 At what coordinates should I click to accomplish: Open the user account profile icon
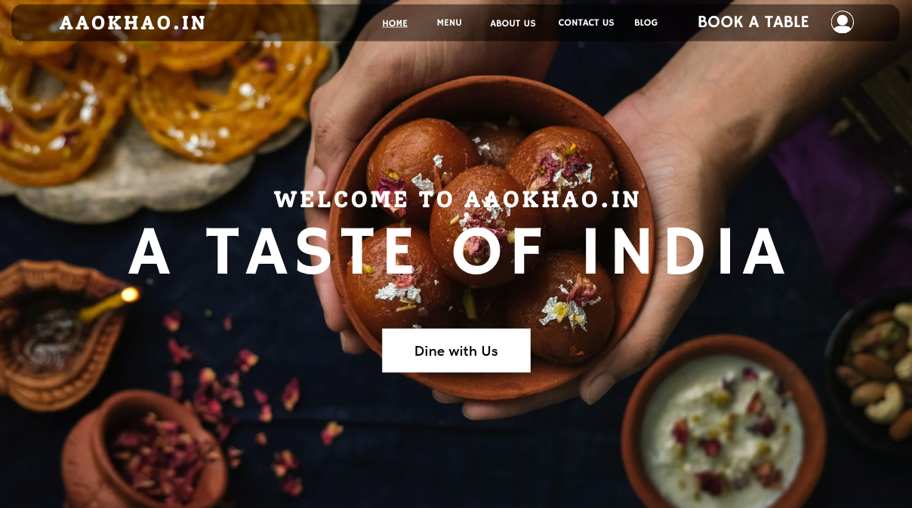[x=842, y=22]
